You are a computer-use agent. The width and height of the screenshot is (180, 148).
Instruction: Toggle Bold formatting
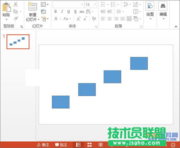[x=56, y=11]
